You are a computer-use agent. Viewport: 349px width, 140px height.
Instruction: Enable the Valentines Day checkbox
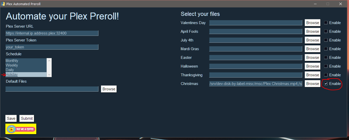[326, 23]
